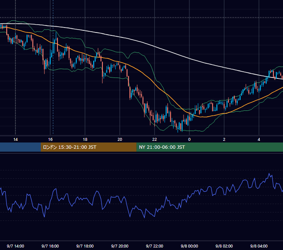Click the 9/7 20:00 timestamp label

click(120, 246)
